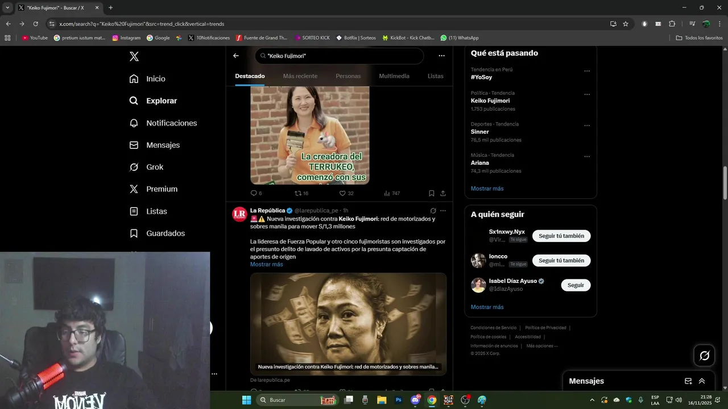Open options for the #YoSoy trend
This screenshot has width=728, height=409.
[x=587, y=71]
